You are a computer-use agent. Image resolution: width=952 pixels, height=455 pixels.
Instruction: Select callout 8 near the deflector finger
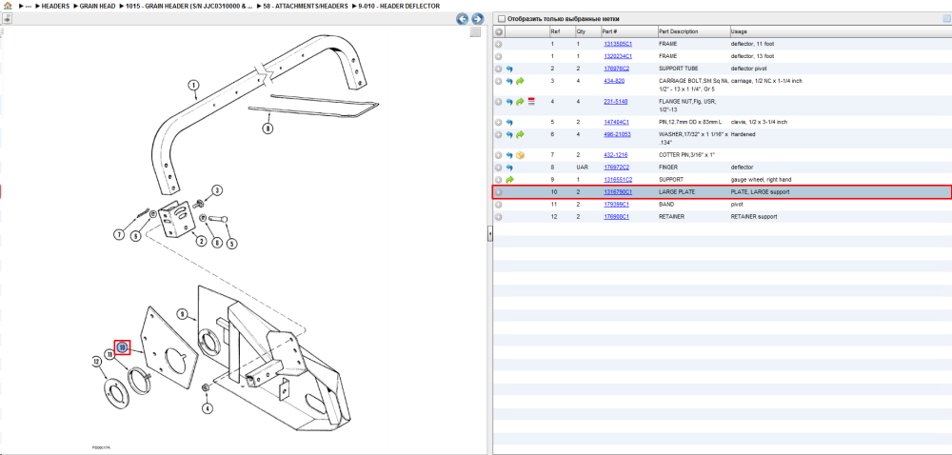pyautogui.click(x=268, y=129)
